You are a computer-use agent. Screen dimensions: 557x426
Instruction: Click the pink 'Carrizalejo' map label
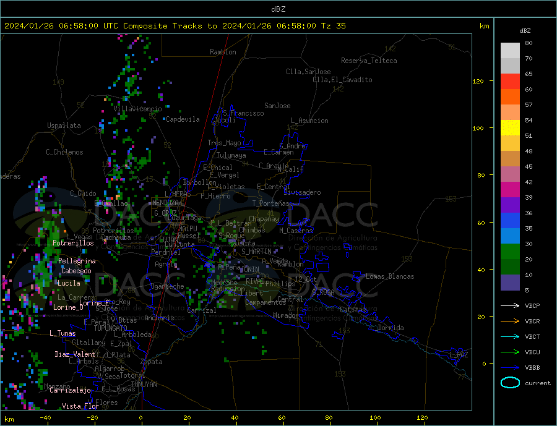[x=70, y=391]
